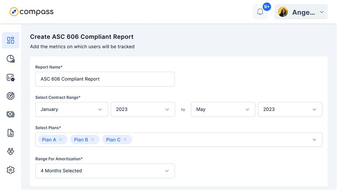Click the team users sidebar icon
The width and height of the screenshot is (337, 190).
11,151
